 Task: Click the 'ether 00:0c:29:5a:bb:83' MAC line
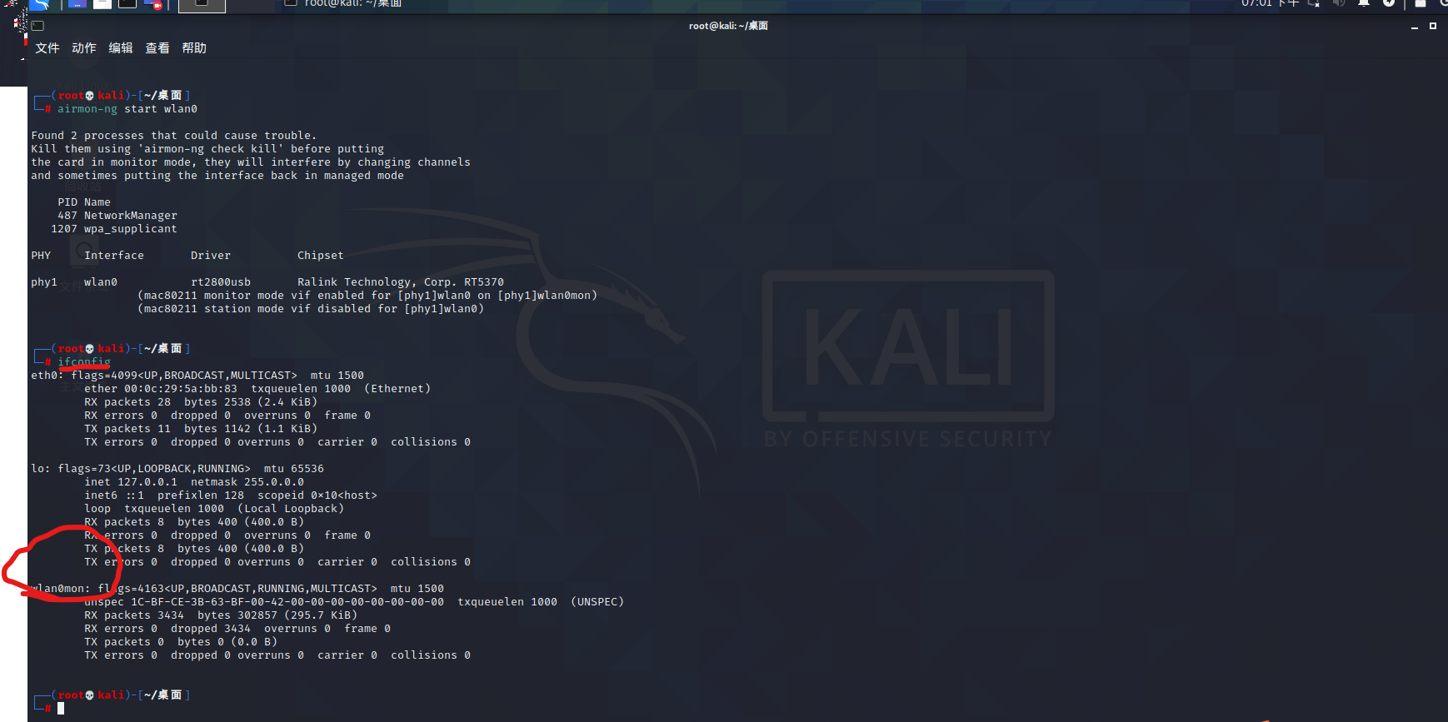(x=257, y=389)
